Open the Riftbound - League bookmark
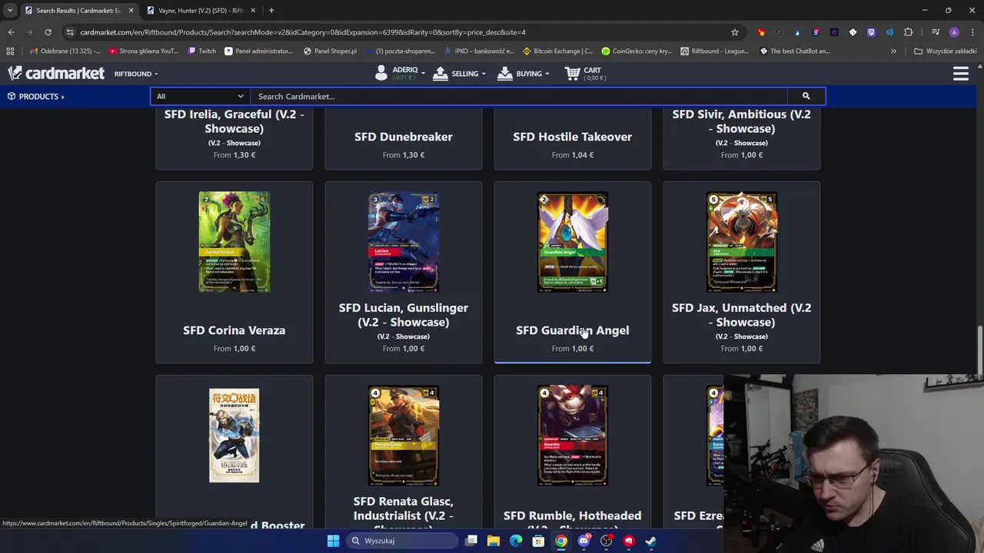984x553 pixels. pos(714,51)
